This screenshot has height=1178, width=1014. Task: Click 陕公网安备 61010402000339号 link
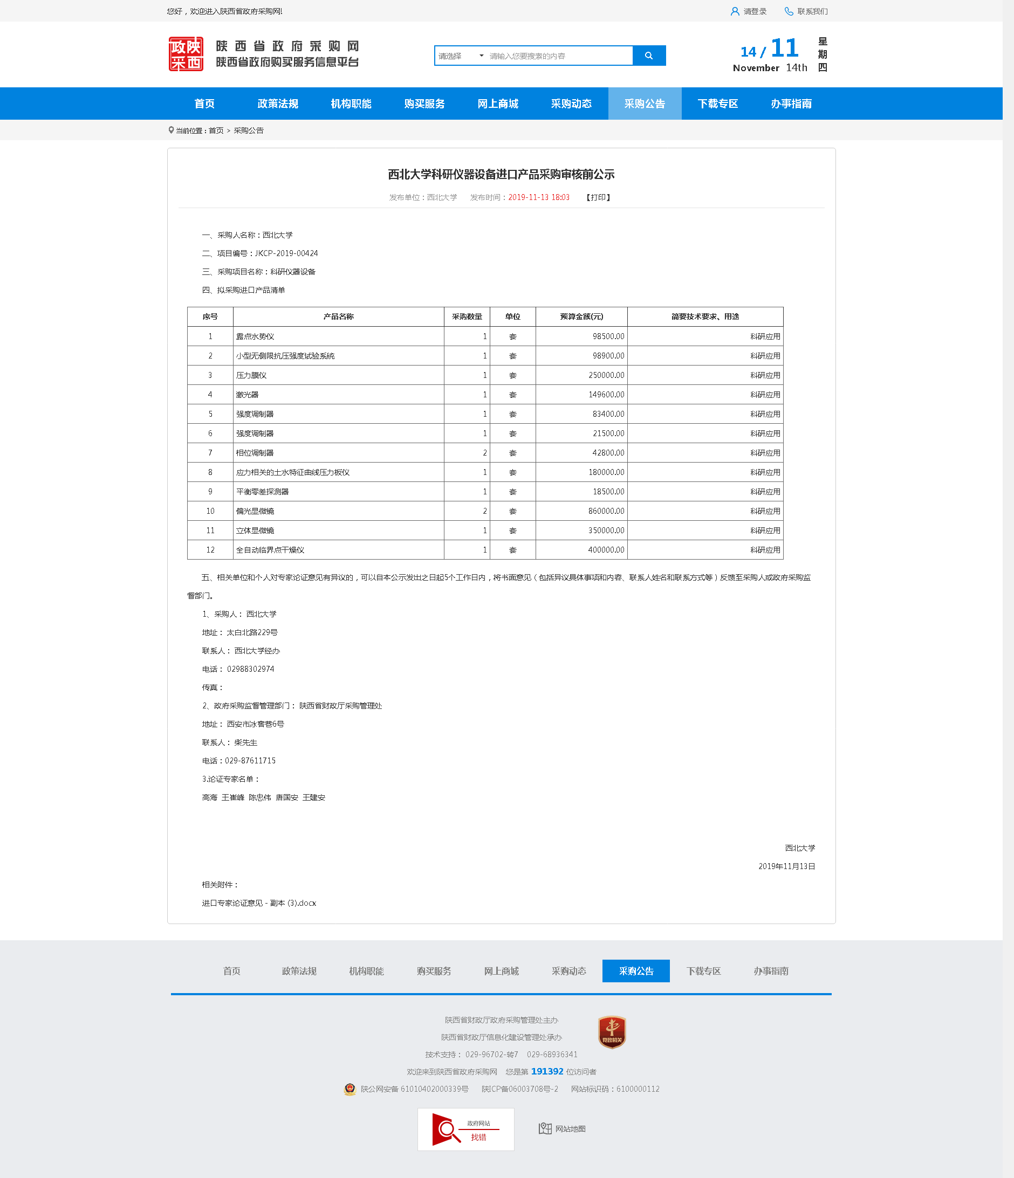coord(415,1089)
